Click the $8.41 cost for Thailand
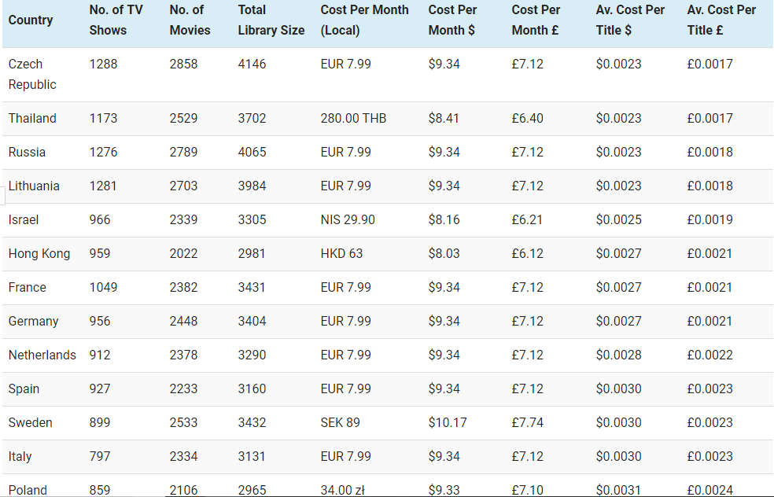This screenshot has height=497, width=774. 444,119
